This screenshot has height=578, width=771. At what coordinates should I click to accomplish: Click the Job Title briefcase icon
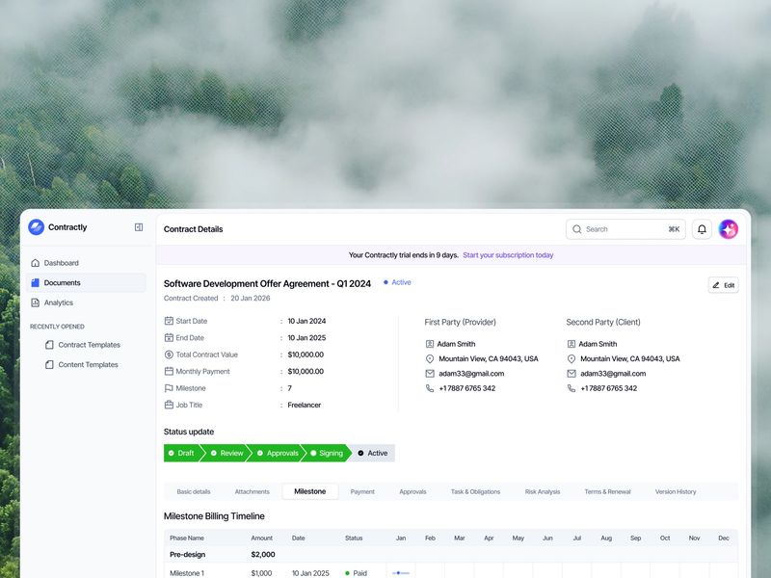click(x=169, y=405)
